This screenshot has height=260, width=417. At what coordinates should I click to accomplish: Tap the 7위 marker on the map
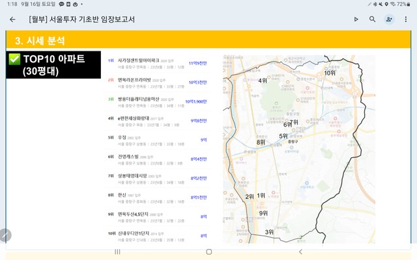[294, 122]
